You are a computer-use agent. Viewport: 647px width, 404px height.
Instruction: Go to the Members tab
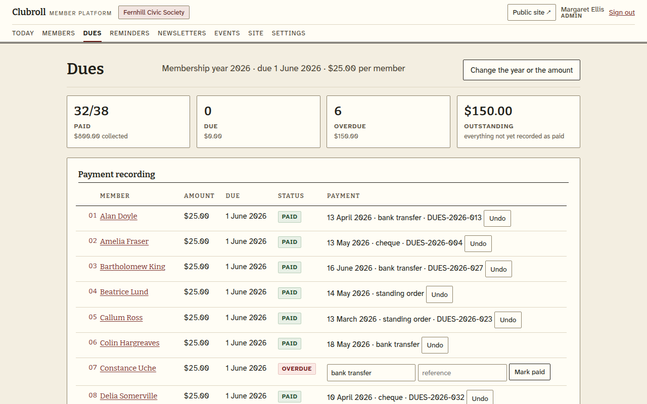point(59,33)
